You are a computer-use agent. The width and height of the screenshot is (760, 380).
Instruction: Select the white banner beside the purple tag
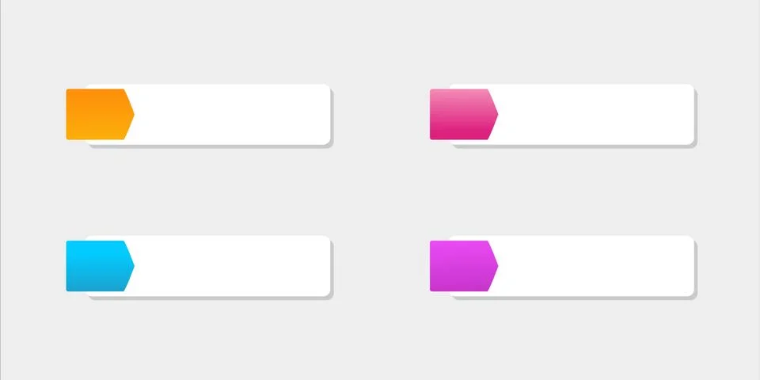(x=594, y=266)
